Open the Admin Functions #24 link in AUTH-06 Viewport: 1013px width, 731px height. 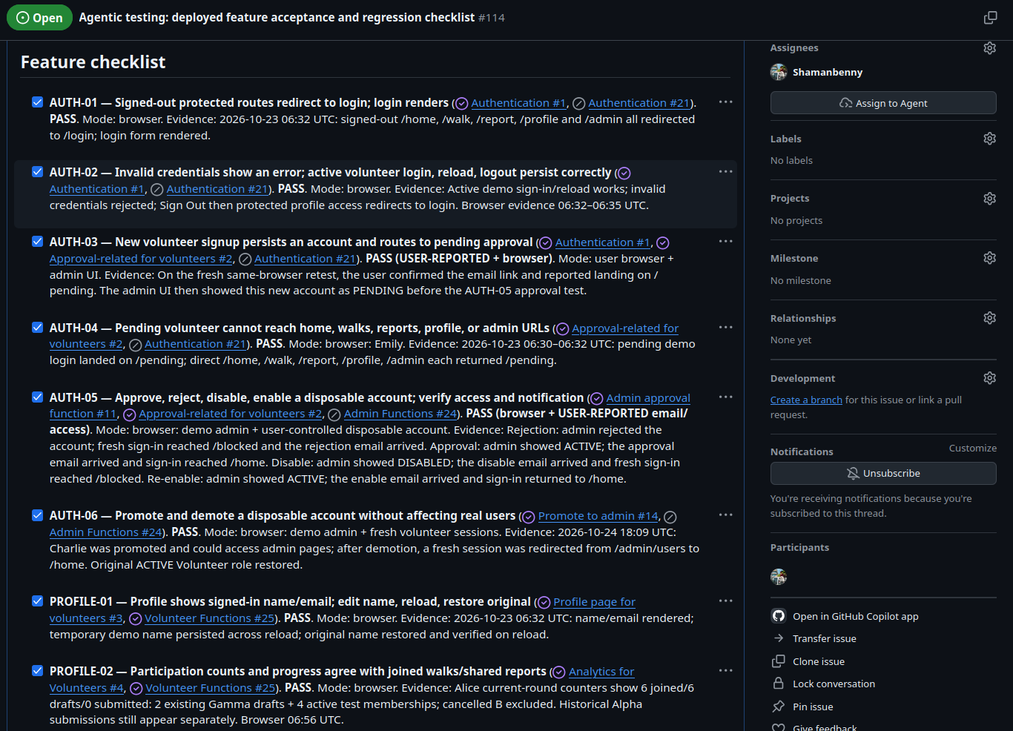(106, 532)
